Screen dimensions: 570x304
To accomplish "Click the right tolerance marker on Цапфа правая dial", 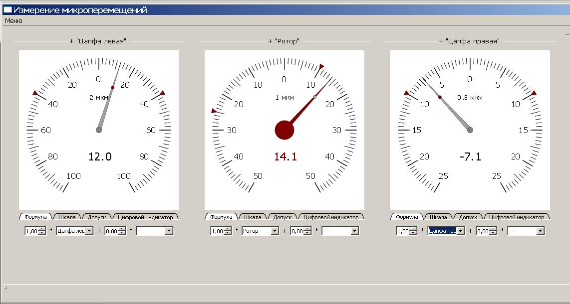I will click(x=534, y=93).
